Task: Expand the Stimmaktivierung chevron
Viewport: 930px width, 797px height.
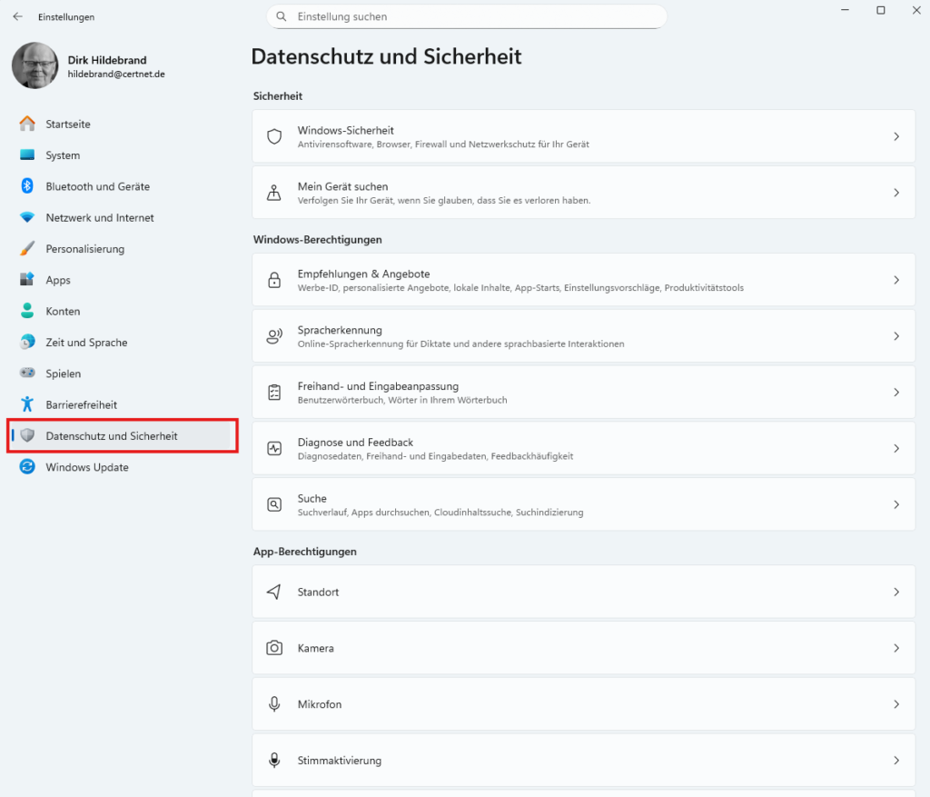Action: pyautogui.click(x=895, y=761)
